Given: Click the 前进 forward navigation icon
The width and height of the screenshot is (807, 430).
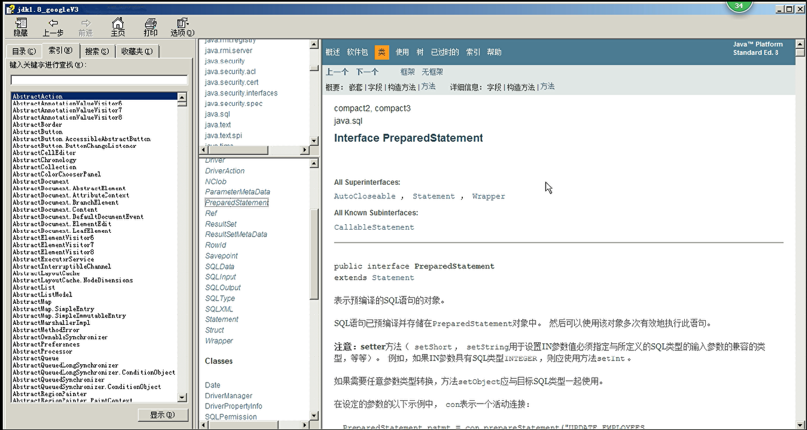Looking at the screenshot, I should coord(85,27).
